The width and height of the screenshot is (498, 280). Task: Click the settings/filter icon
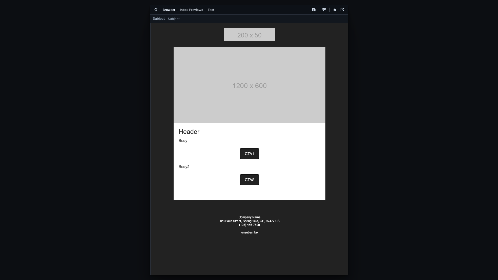(324, 10)
